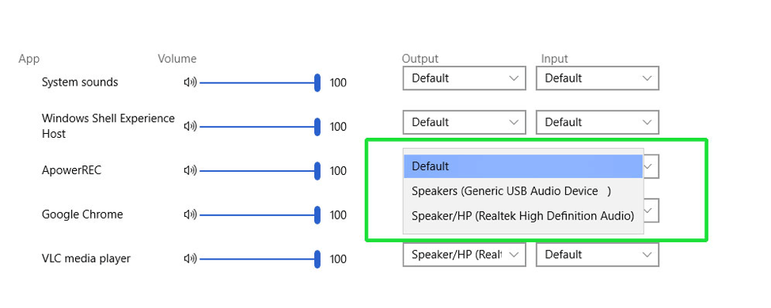Mute ApowerREC speaker icon

(190, 171)
